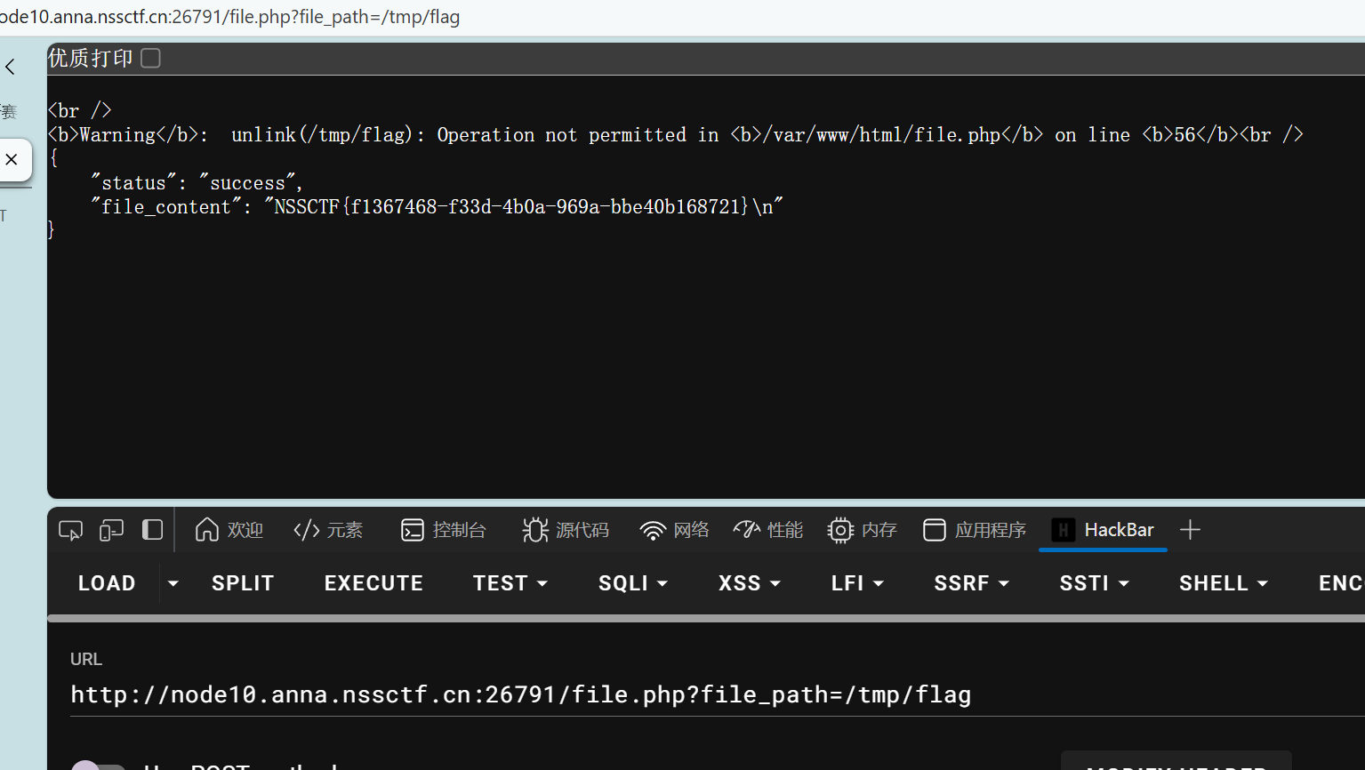Close the left side panel with X
1365x770 pixels.
point(12,160)
